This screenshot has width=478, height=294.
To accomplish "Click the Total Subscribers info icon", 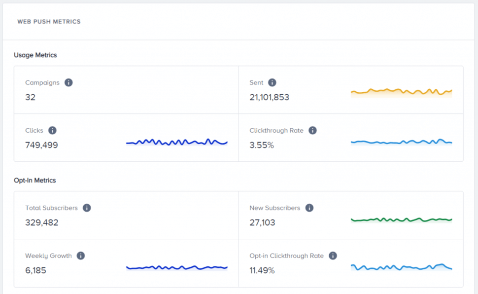I will coord(87,208).
